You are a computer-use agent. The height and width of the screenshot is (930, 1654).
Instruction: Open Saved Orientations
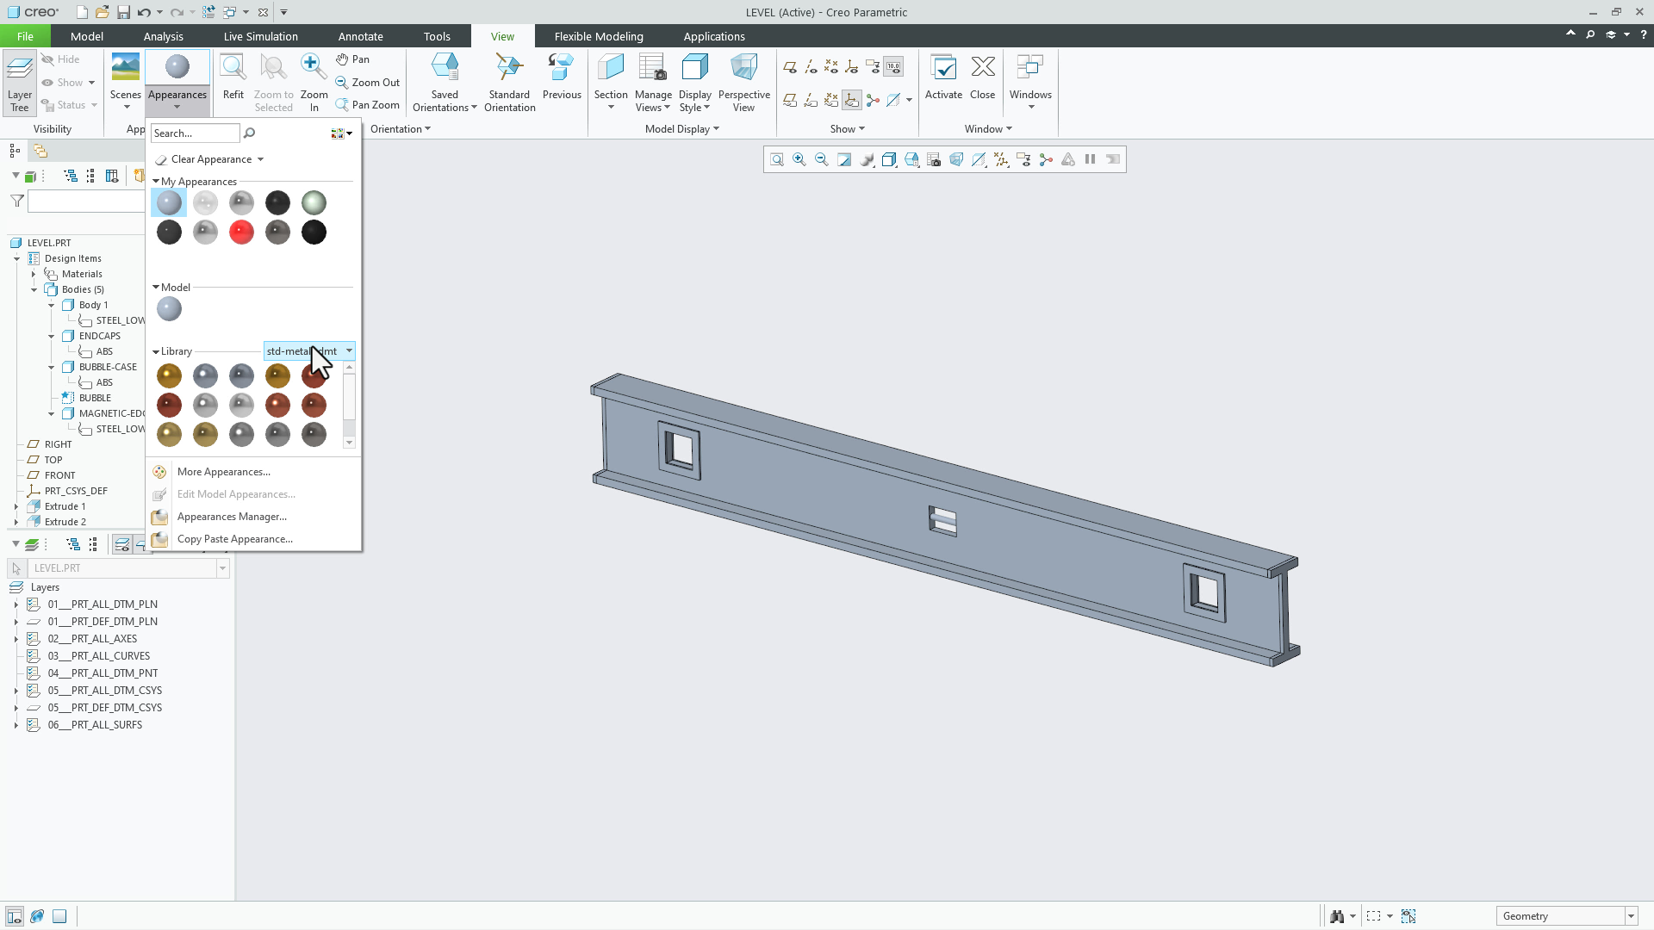coord(444,82)
